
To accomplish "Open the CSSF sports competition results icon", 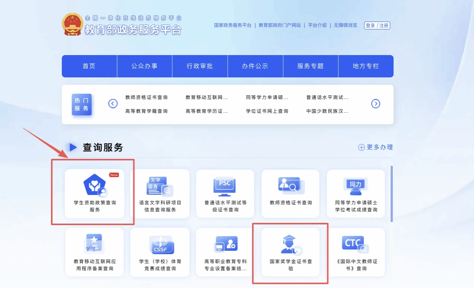I will pyautogui.click(x=160, y=244).
